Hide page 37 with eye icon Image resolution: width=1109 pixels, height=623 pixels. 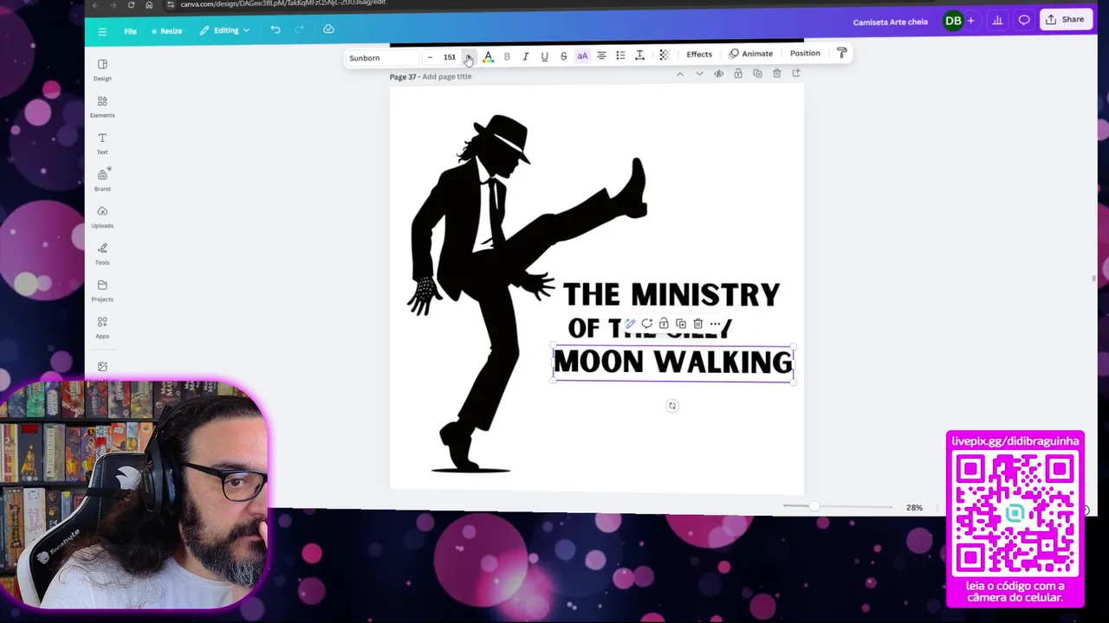point(718,74)
